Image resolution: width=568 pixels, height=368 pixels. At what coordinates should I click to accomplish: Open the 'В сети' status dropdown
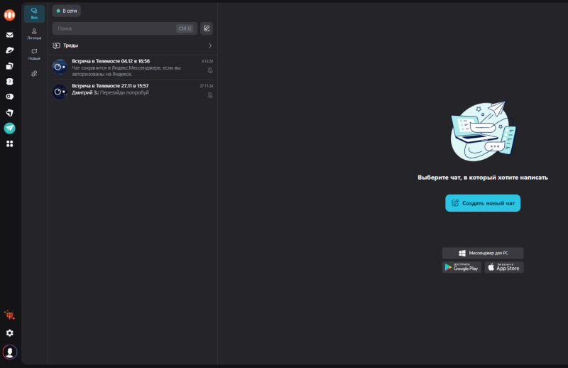(67, 11)
